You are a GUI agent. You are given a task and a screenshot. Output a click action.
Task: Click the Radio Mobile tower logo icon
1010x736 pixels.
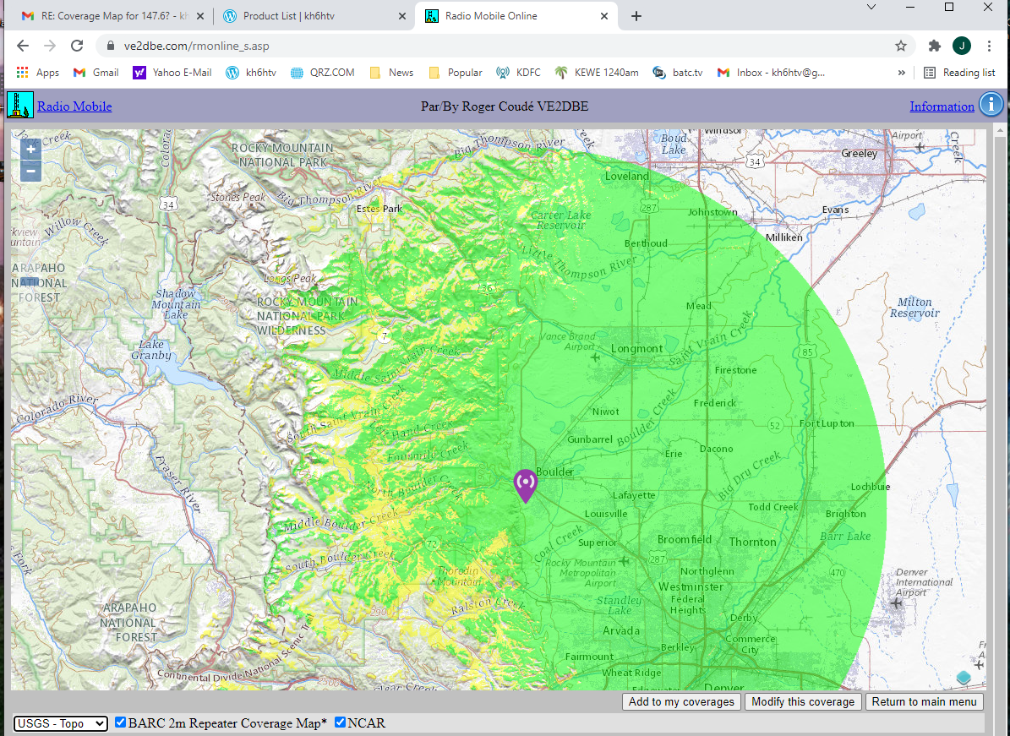click(19, 105)
